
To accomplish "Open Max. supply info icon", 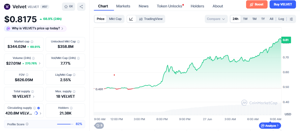I will tap(74, 91).
